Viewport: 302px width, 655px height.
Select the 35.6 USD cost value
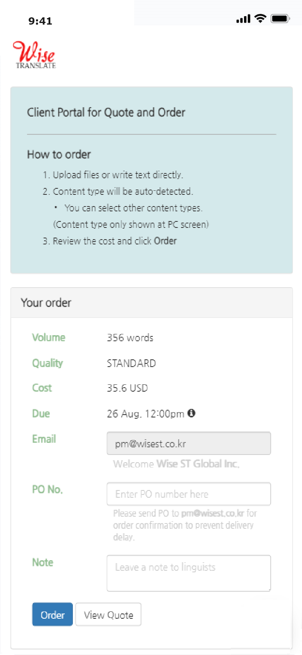(127, 388)
